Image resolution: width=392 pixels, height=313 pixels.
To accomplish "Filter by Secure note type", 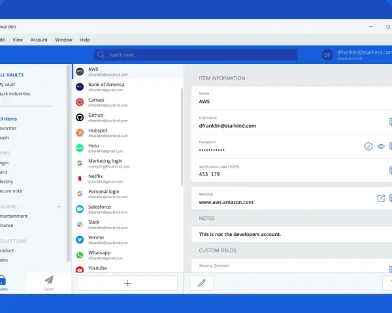I will (x=11, y=191).
